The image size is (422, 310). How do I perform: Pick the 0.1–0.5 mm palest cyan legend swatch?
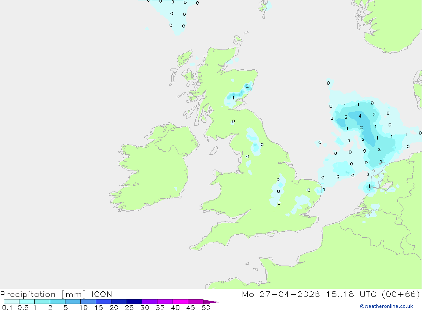click(x=11, y=302)
